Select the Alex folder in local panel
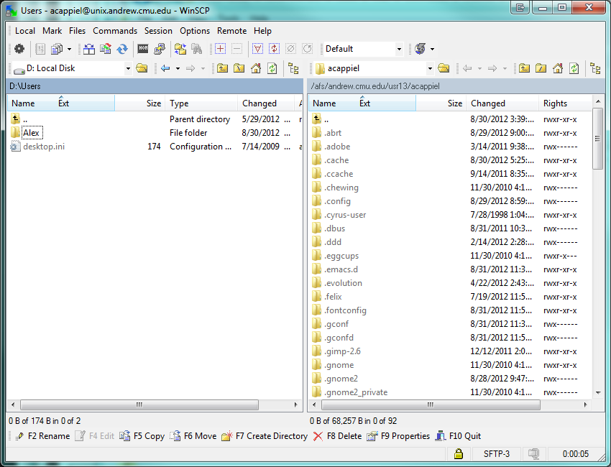The height and width of the screenshot is (467, 611). pyautogui.click(x=31, y=133)
